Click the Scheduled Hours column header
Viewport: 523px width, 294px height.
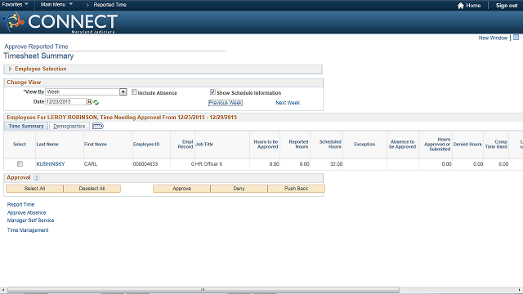click(330, 145)
